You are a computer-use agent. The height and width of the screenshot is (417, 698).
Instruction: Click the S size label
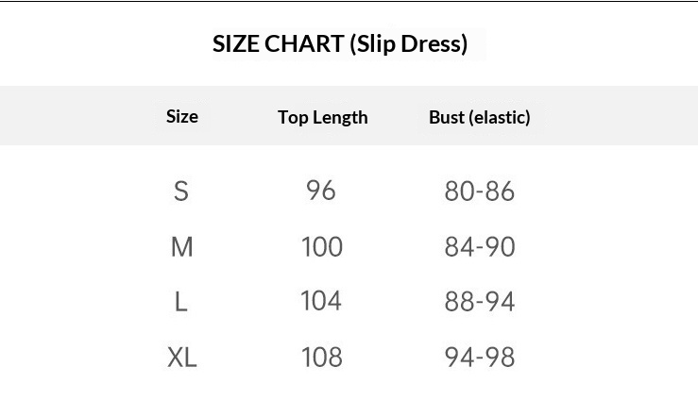(x=181, y=192)
